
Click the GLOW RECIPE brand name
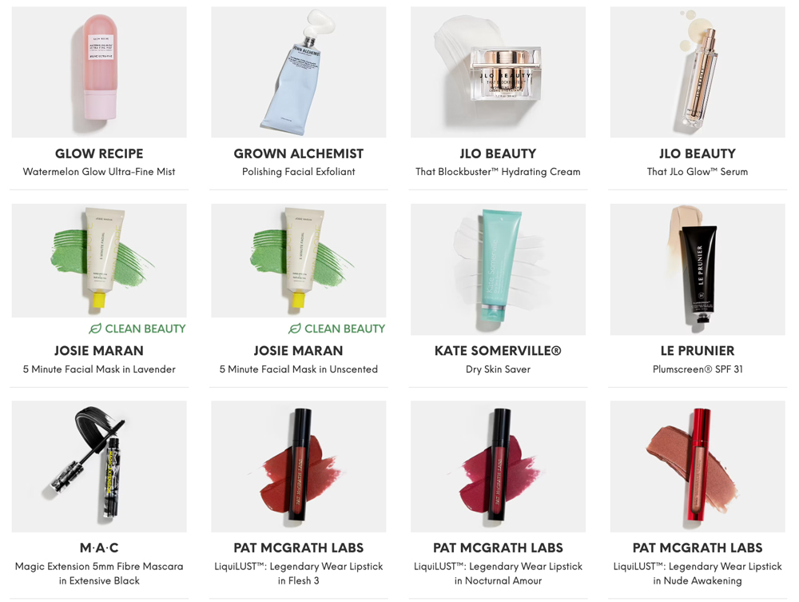click(99, 153)
